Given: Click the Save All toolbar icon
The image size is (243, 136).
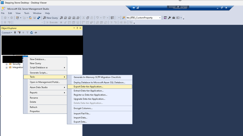Looking at the screenshot, I should [x=39, y=18].
